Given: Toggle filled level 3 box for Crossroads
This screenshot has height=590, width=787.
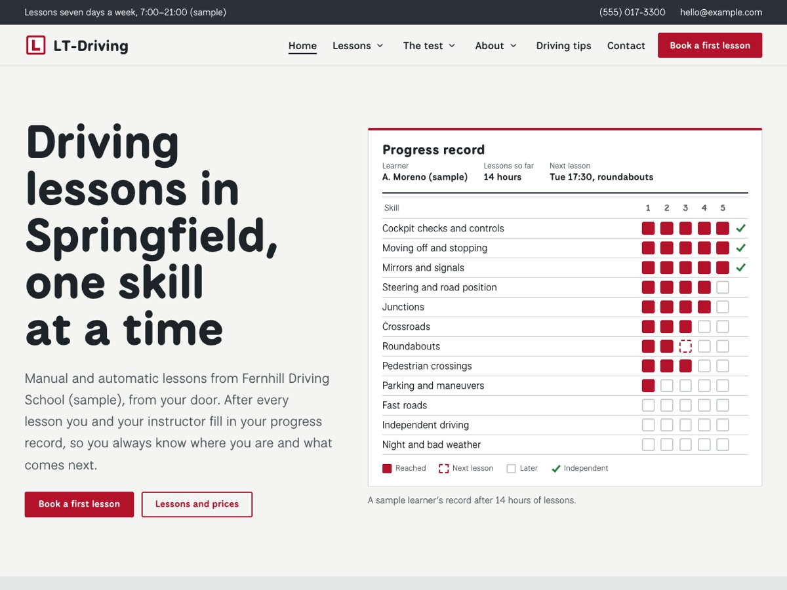Looking at the screenshot, I should point(685,326).
